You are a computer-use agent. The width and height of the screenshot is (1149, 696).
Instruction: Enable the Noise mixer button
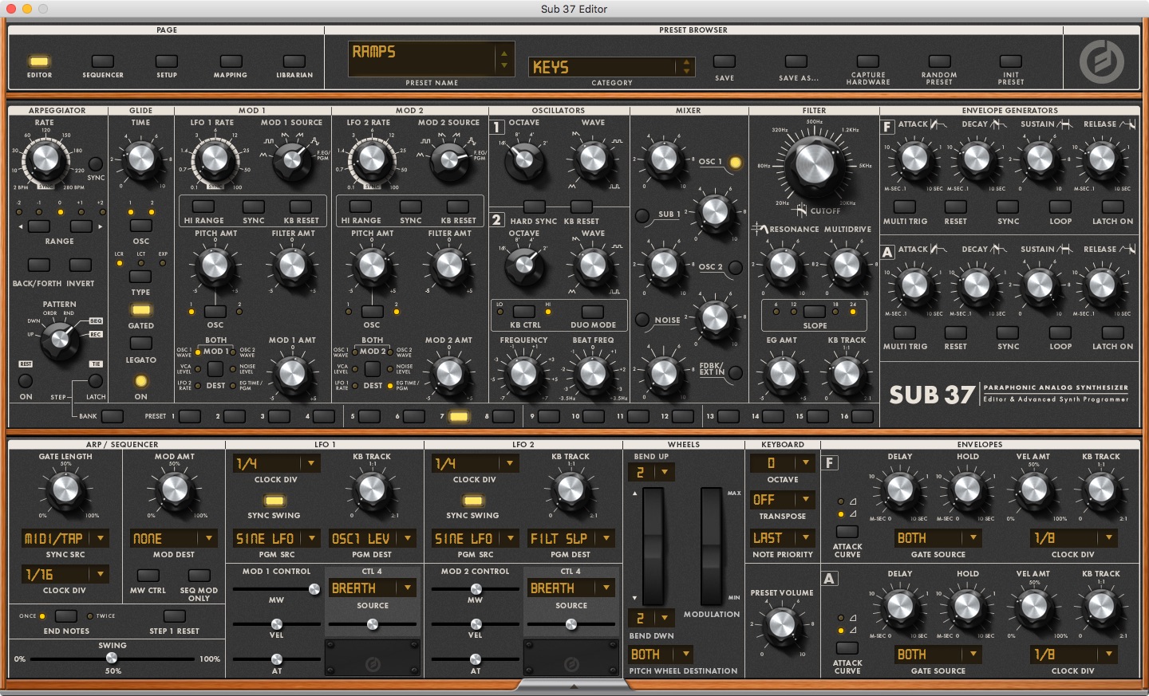click(x=642, y=320)
